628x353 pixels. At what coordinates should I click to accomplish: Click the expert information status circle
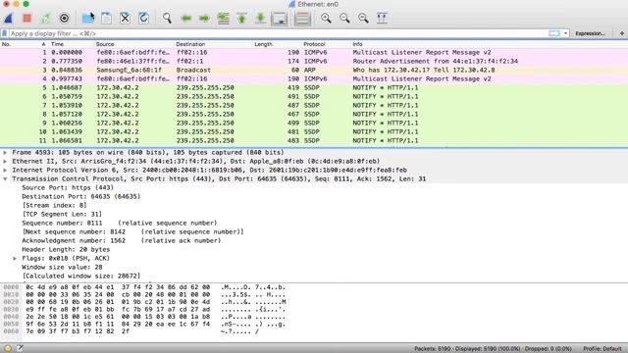8,348
